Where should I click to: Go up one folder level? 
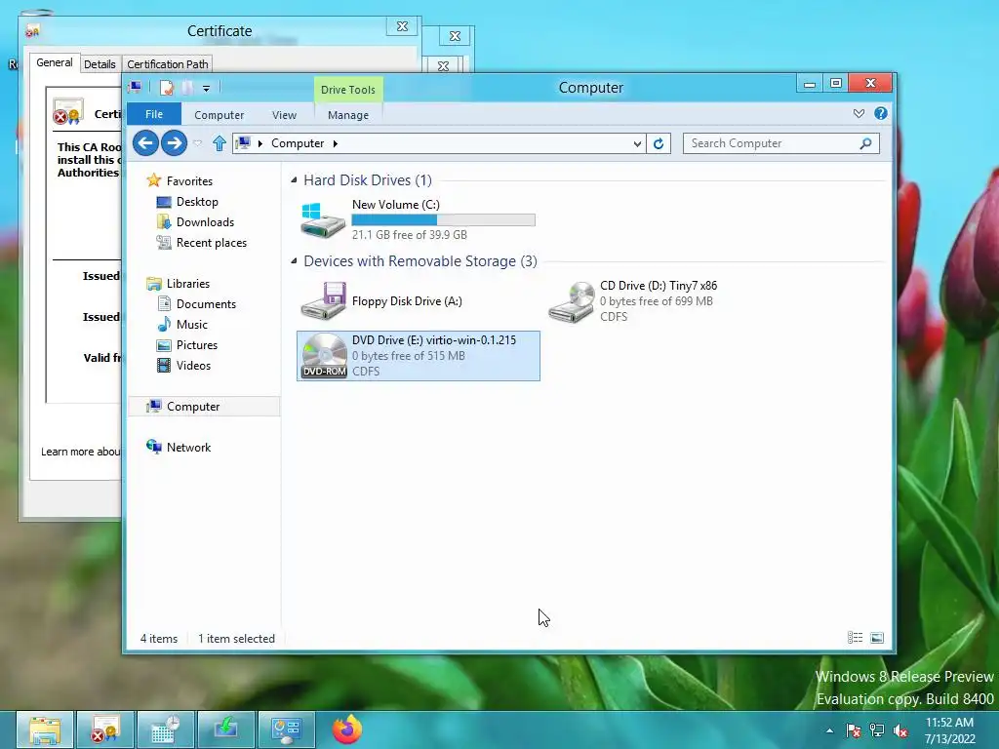click(x=220, y=143)
